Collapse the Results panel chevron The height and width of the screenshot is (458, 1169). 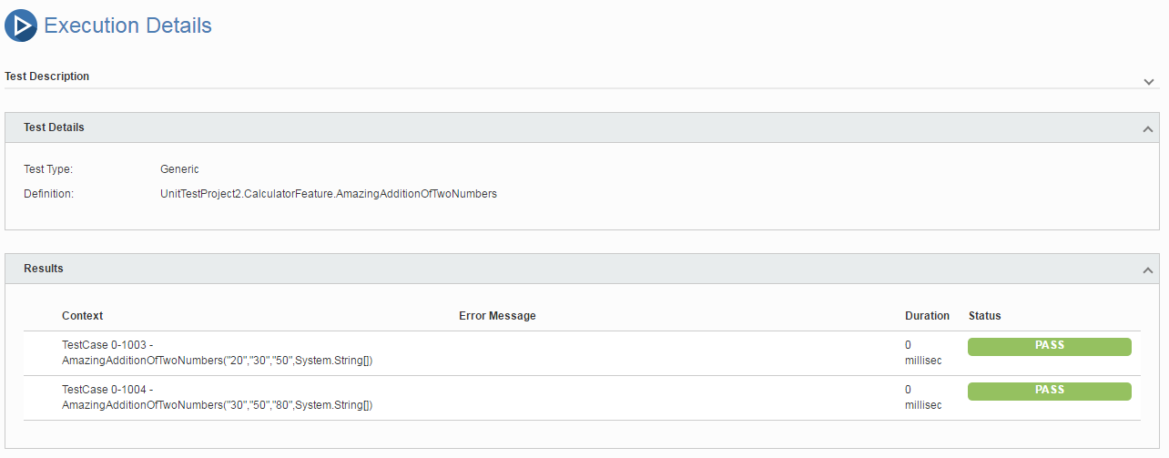[x=1148, y=270]
